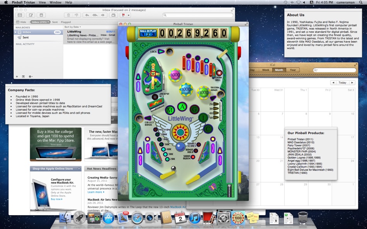This screenshot has height=229, width=367.
Task: Go to previous month arrow in iCal
Action: pyautogui.click(x=333, y=83)
